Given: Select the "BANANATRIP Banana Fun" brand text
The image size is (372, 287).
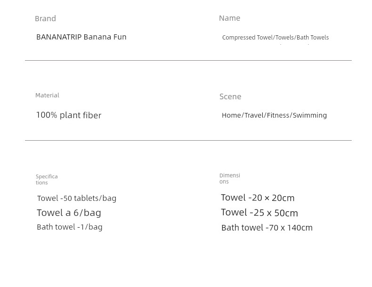Looking at the screenshot, I should pos(81,37).
